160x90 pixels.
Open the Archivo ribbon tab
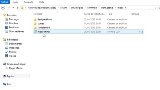pos(5,2)
